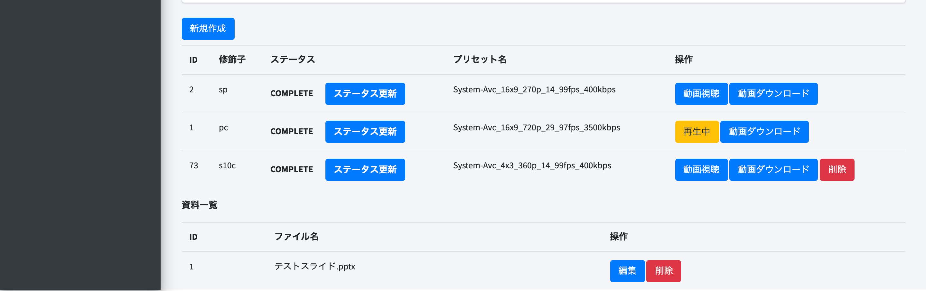This screenshot has width=926, height=291.
Task: Click the pc modifier cell
Action: 223,128
